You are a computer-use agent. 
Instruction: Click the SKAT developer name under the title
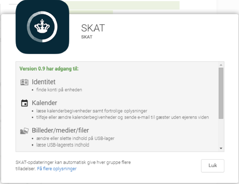87,37
